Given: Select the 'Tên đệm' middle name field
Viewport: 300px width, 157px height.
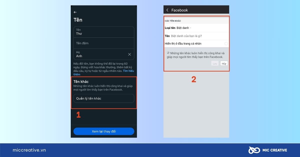Looking at the screenshot, I should (104, 43).
